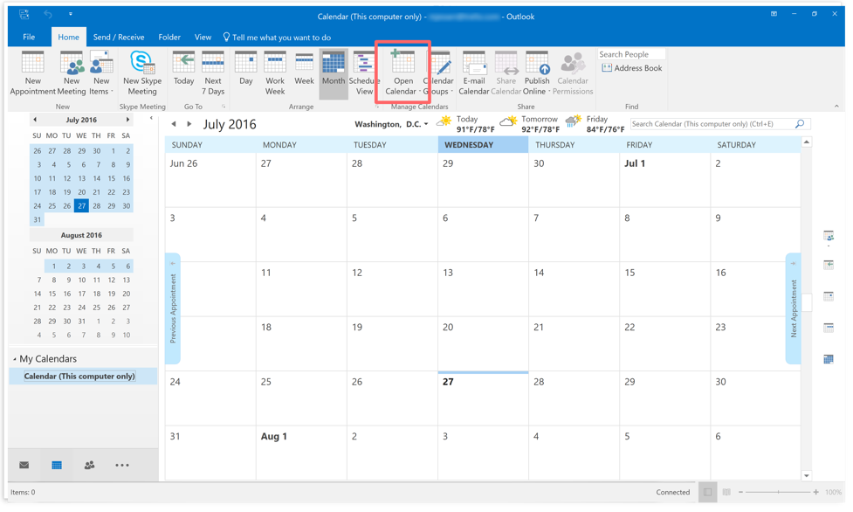
Task: Click Tell me what you want to do
Action: tap(277, 37)
